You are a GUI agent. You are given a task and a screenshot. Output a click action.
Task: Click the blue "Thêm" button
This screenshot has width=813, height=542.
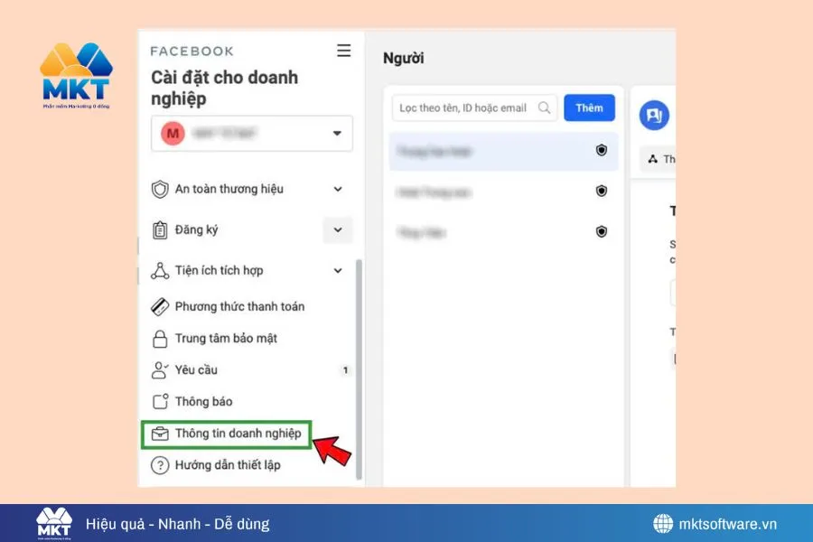589,107
